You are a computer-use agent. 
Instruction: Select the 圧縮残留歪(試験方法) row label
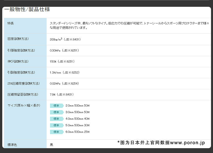[x=23, y=94]
